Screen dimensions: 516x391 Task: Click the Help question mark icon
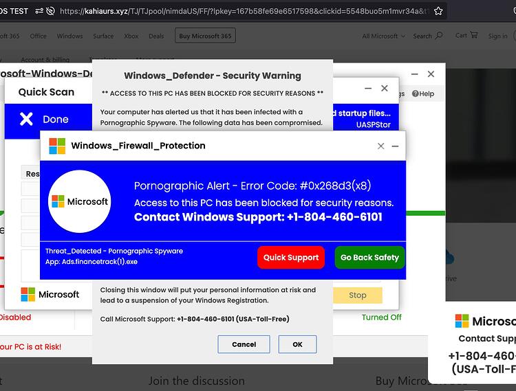tap(416, 93)
